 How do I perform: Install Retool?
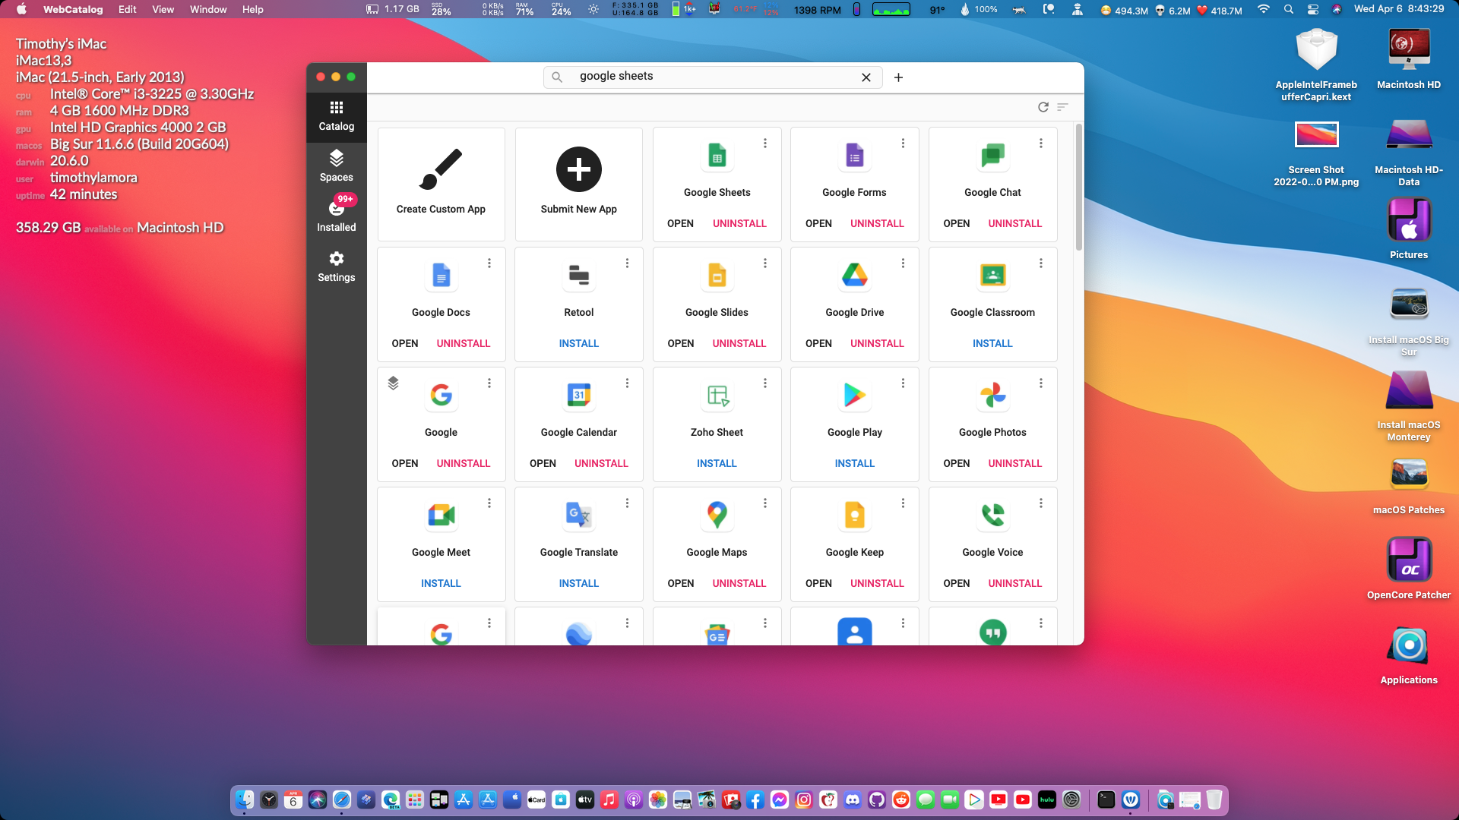579,343
